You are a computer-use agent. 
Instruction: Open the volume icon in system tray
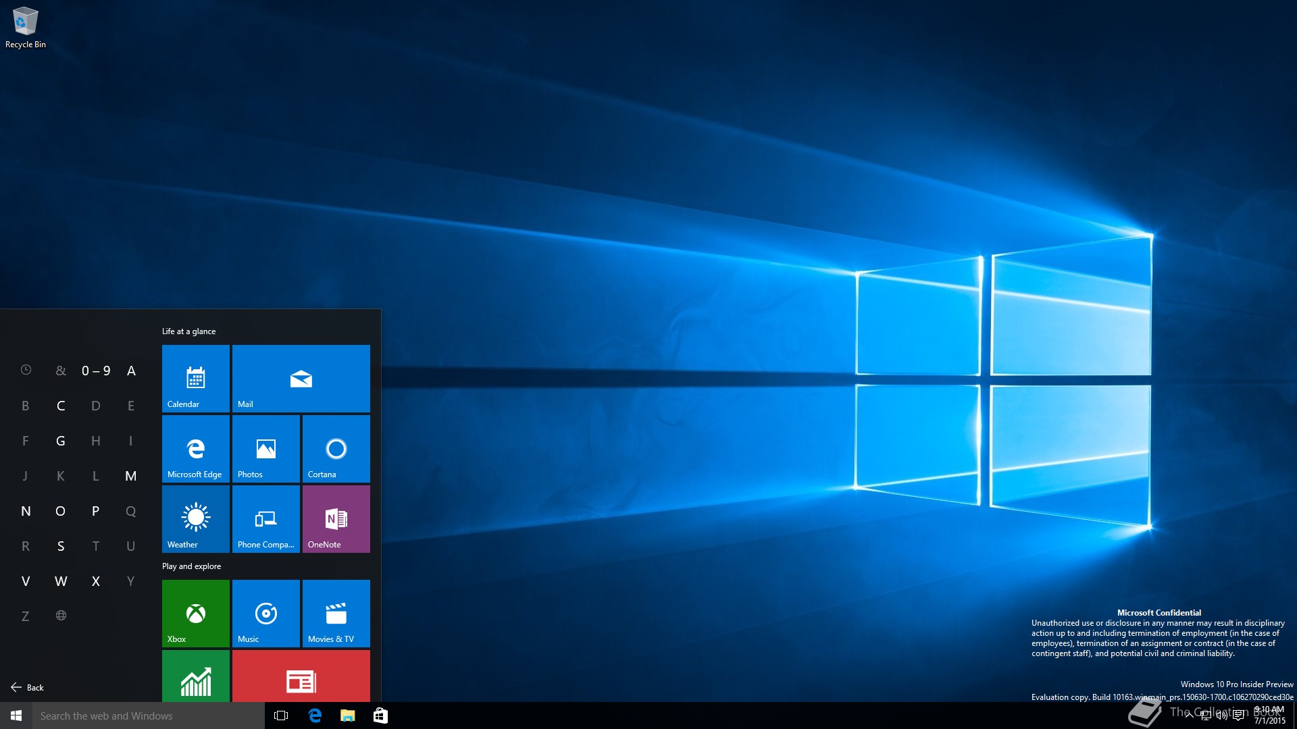[x=1221, y=715]
